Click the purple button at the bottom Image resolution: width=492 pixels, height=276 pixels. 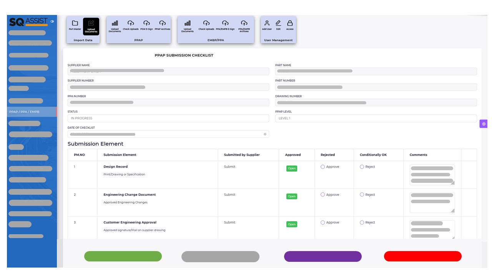coord(323,256)
